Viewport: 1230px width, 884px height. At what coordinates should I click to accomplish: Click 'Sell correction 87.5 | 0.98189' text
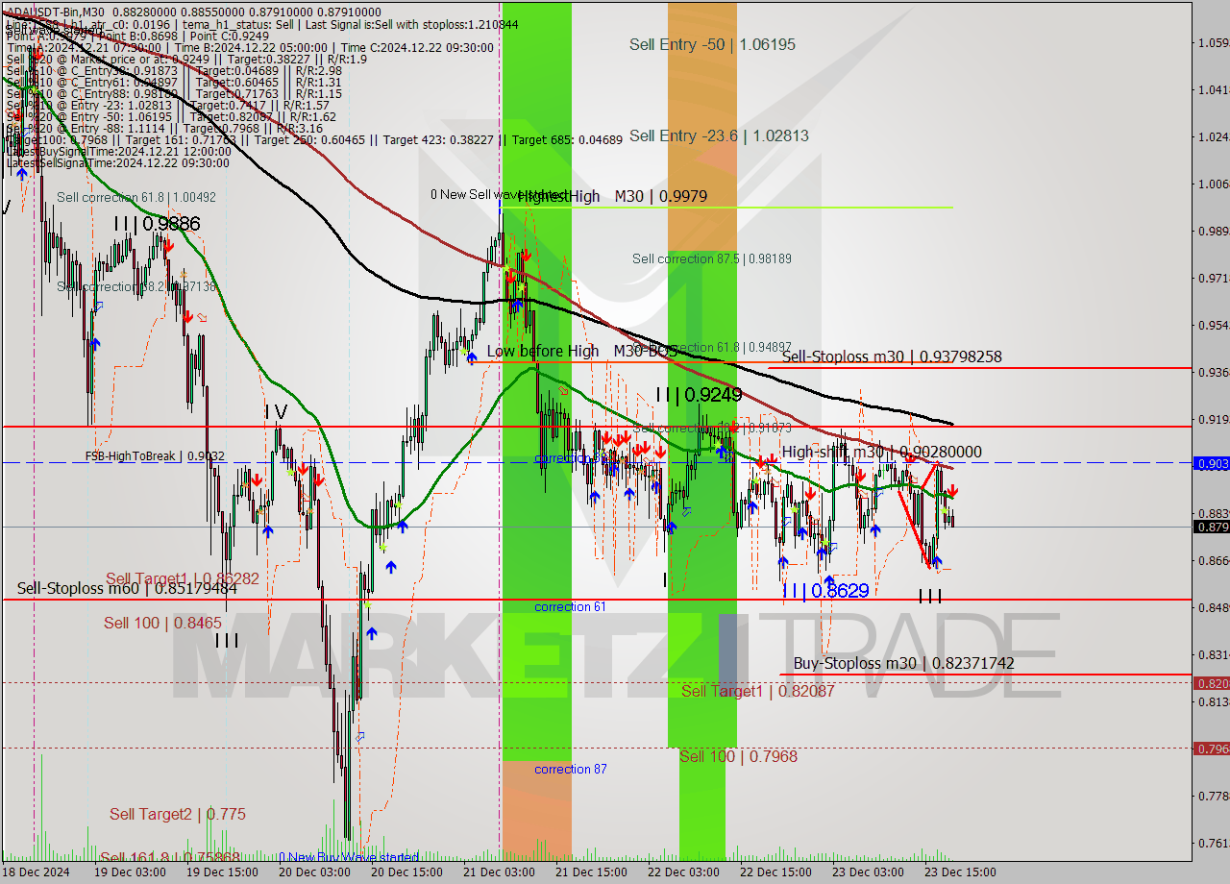[x=712, y=258]
